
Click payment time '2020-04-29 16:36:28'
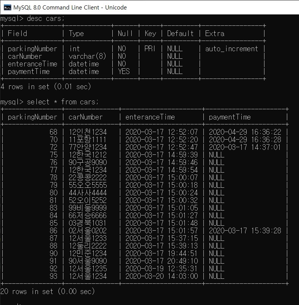click(x=245, y=140)
